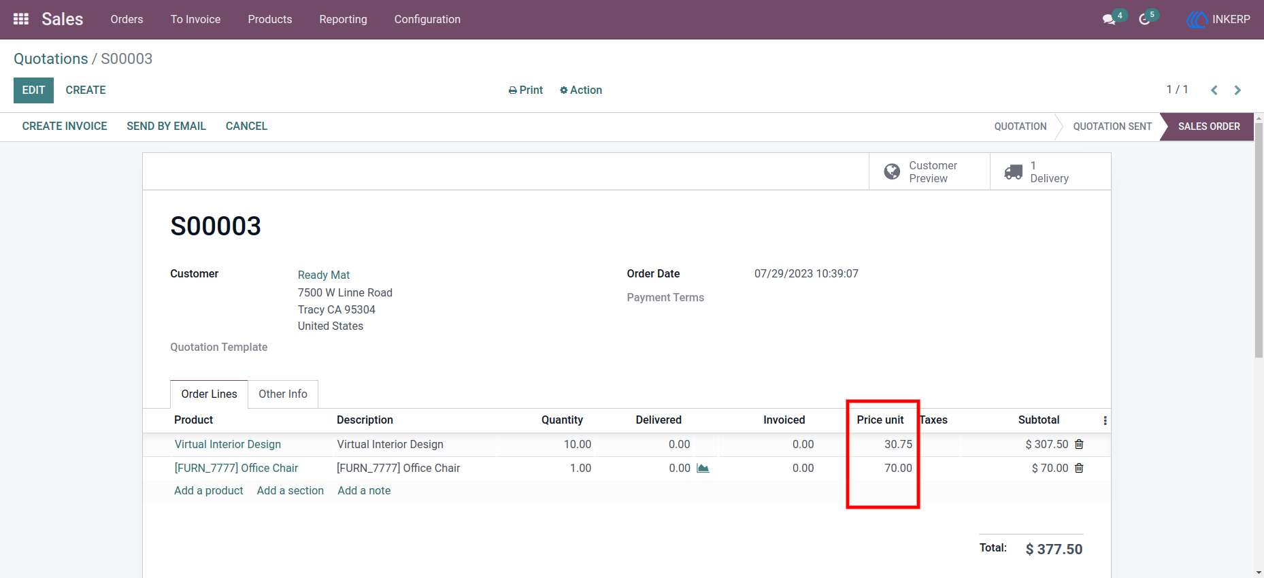Screen dimensions: 1264x578
Task: Sort by the Quantity column header
Action: pos(562,420)
